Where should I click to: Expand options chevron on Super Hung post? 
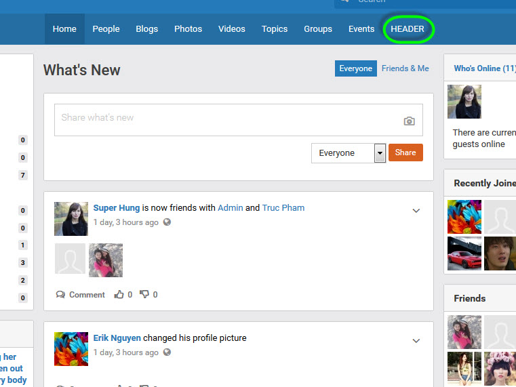click(x=416, y=211)
